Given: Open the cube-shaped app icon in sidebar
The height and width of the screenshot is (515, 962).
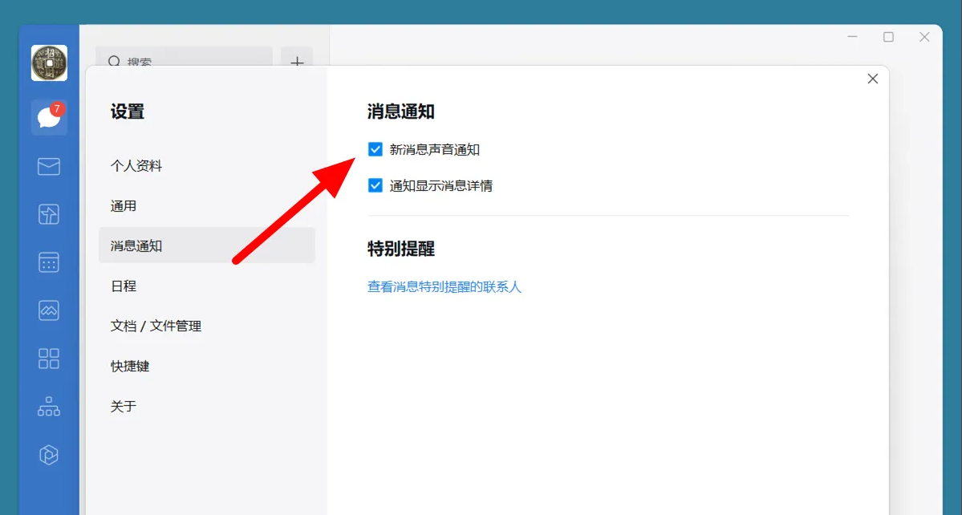Looking at the screenshot, I should [x=48, y=455].
